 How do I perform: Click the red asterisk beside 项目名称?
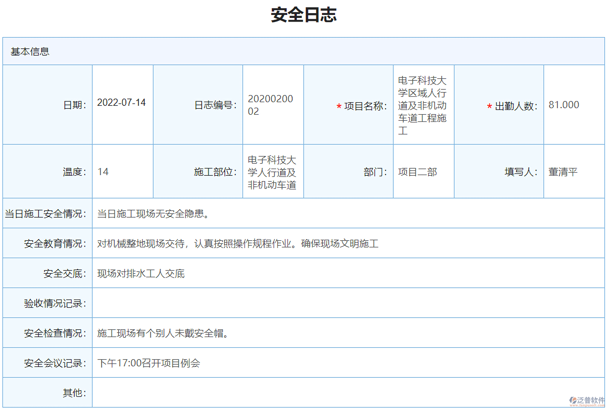click(339, 105)
